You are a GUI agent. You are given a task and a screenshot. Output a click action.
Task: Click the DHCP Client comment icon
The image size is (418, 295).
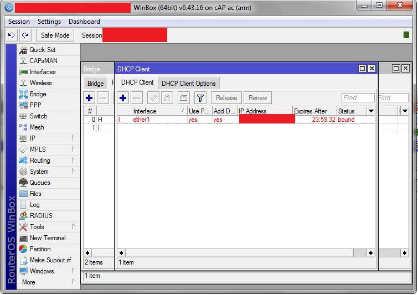(183, 98)
